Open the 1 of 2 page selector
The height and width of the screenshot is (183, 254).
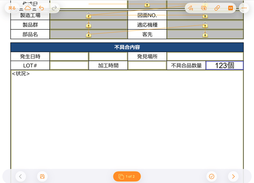pos(127,177)
